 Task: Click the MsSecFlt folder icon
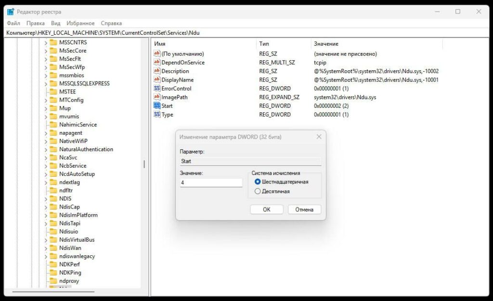pos(53,58)
